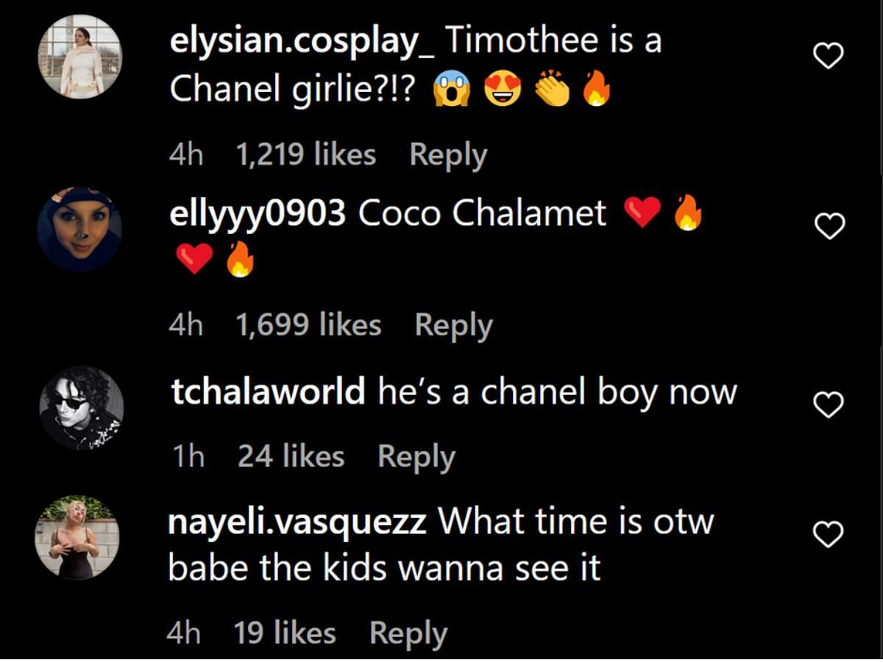Image resolution: width=883 pixels, height=662 pixels.
Task: Open nayeli.vasquezz avatar image
Action: pyautogui.click(x=77, y=538)
